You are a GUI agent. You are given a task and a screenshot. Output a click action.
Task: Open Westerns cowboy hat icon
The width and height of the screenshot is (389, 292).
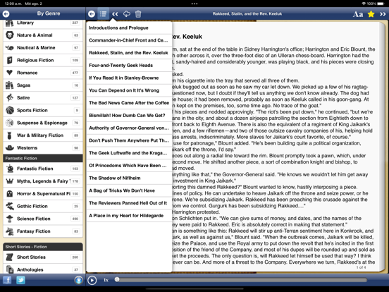(x=10, y=147)
